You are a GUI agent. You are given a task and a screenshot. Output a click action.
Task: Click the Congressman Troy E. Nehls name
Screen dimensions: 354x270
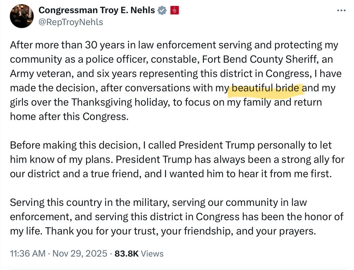coord(97,11)
